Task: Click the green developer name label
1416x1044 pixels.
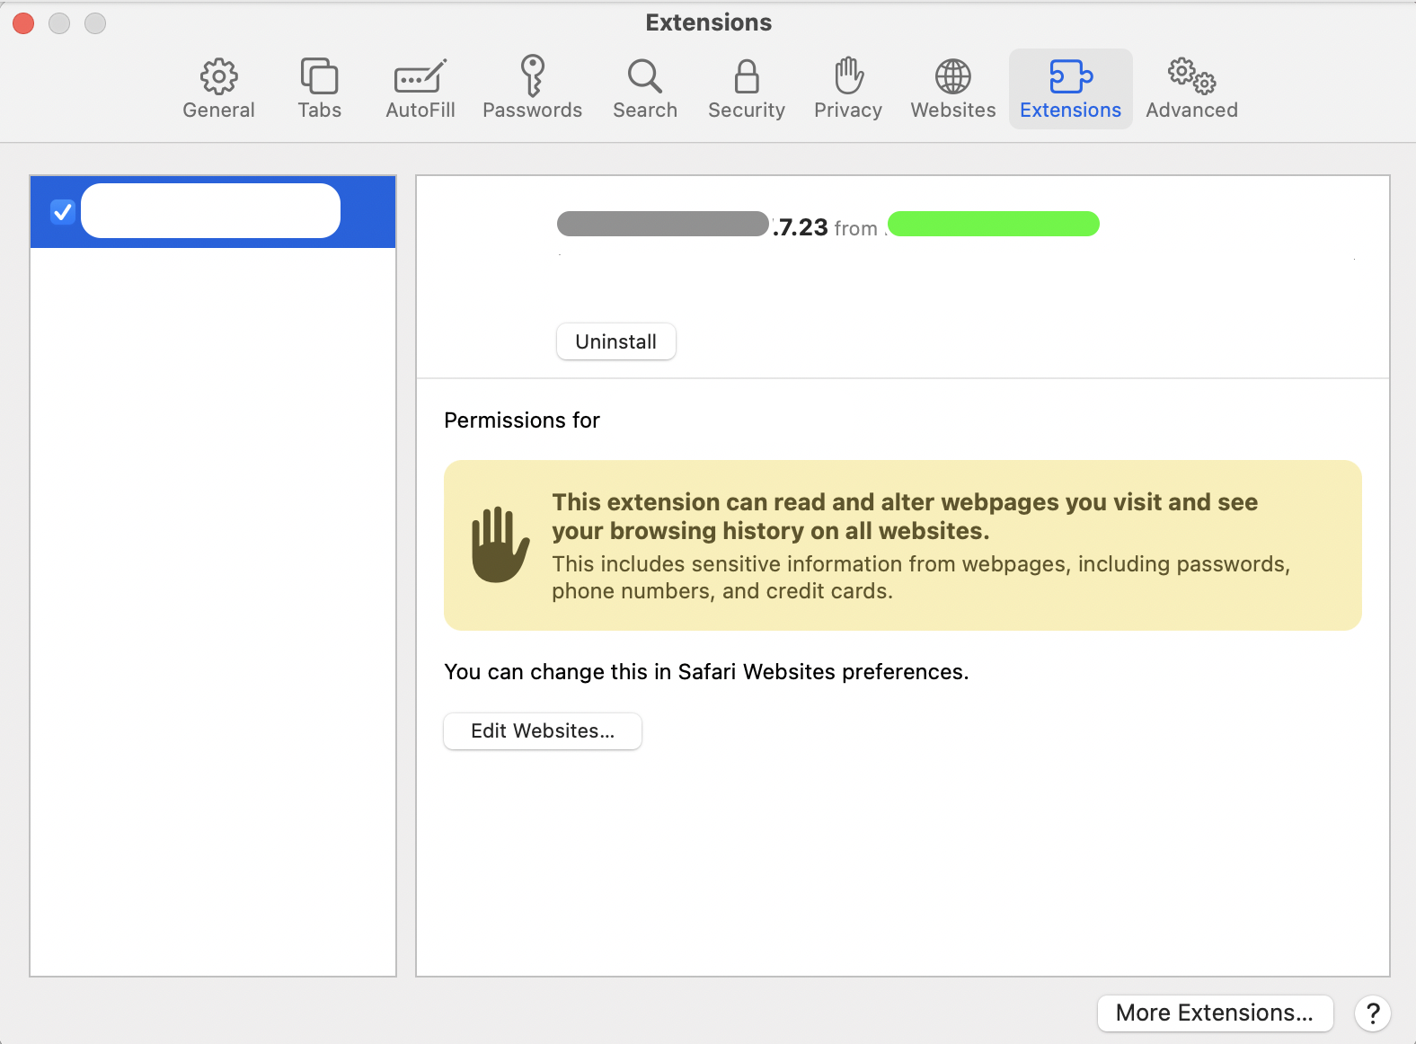Action: (993, 225)
